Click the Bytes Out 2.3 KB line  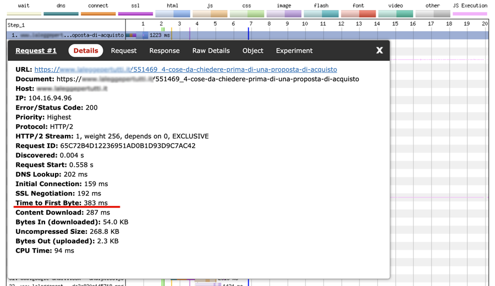[67, 241]
